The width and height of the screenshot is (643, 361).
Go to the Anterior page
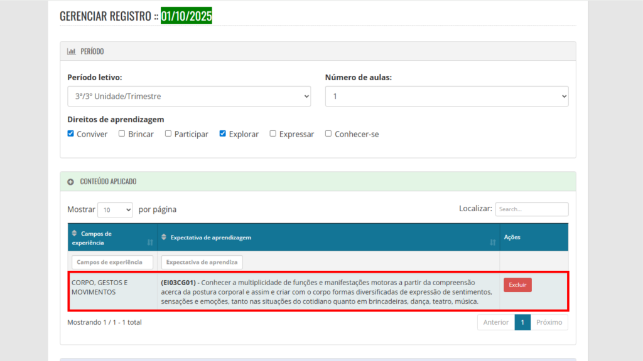click(495, 322)
